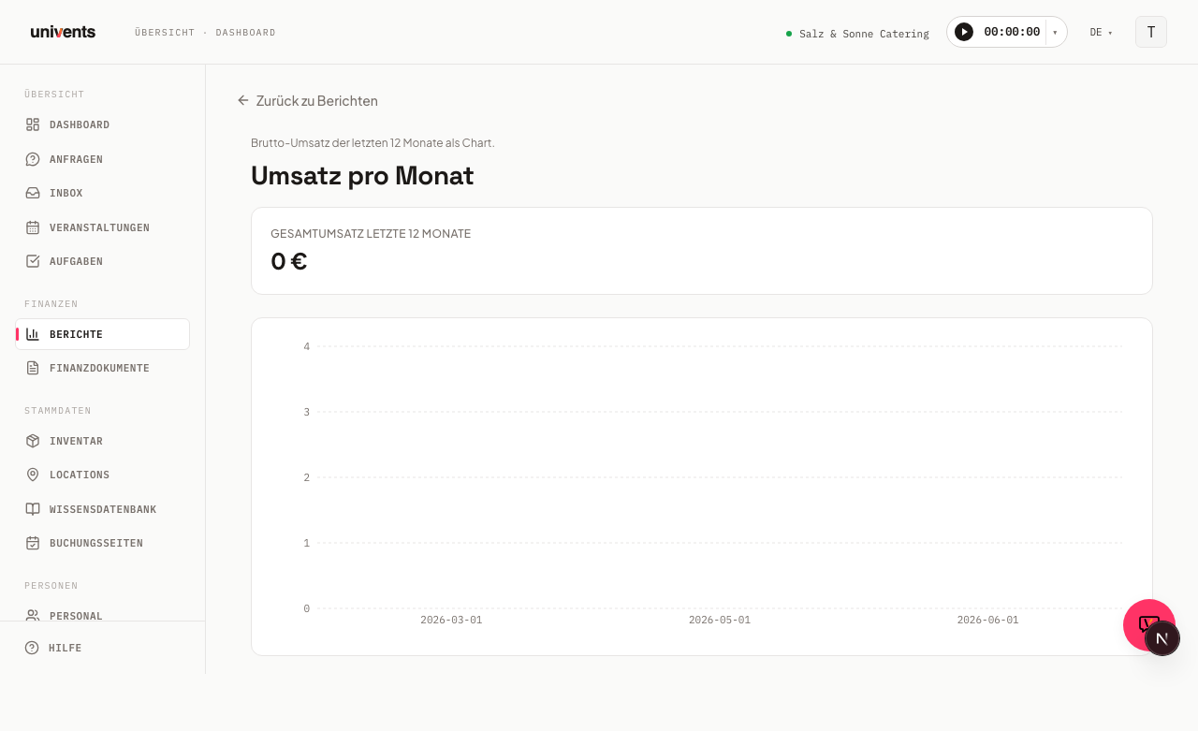The image size is (1198, 731).
Task: Expand the timer options dropdown arrow
Action: click(x=1055, y=32)
